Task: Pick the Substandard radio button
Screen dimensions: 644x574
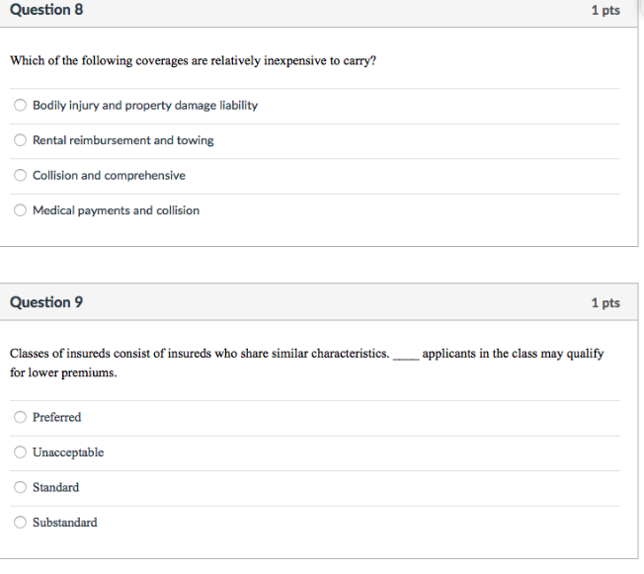Action: 20,523
